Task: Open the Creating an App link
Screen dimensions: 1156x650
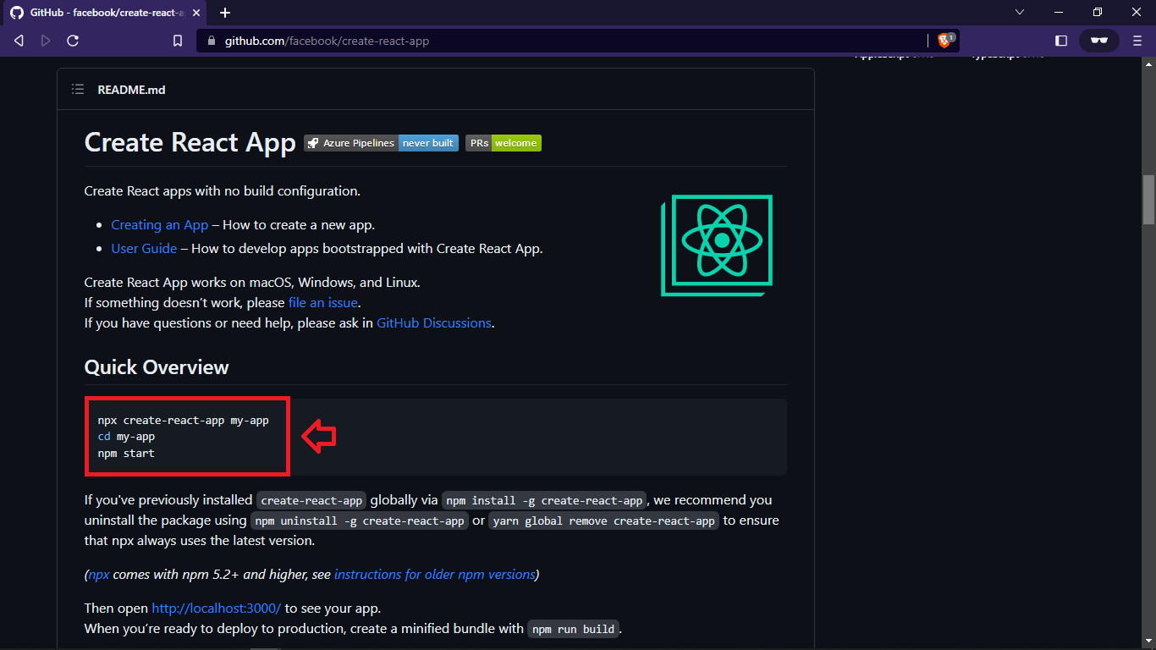Action: click(159, 224)
